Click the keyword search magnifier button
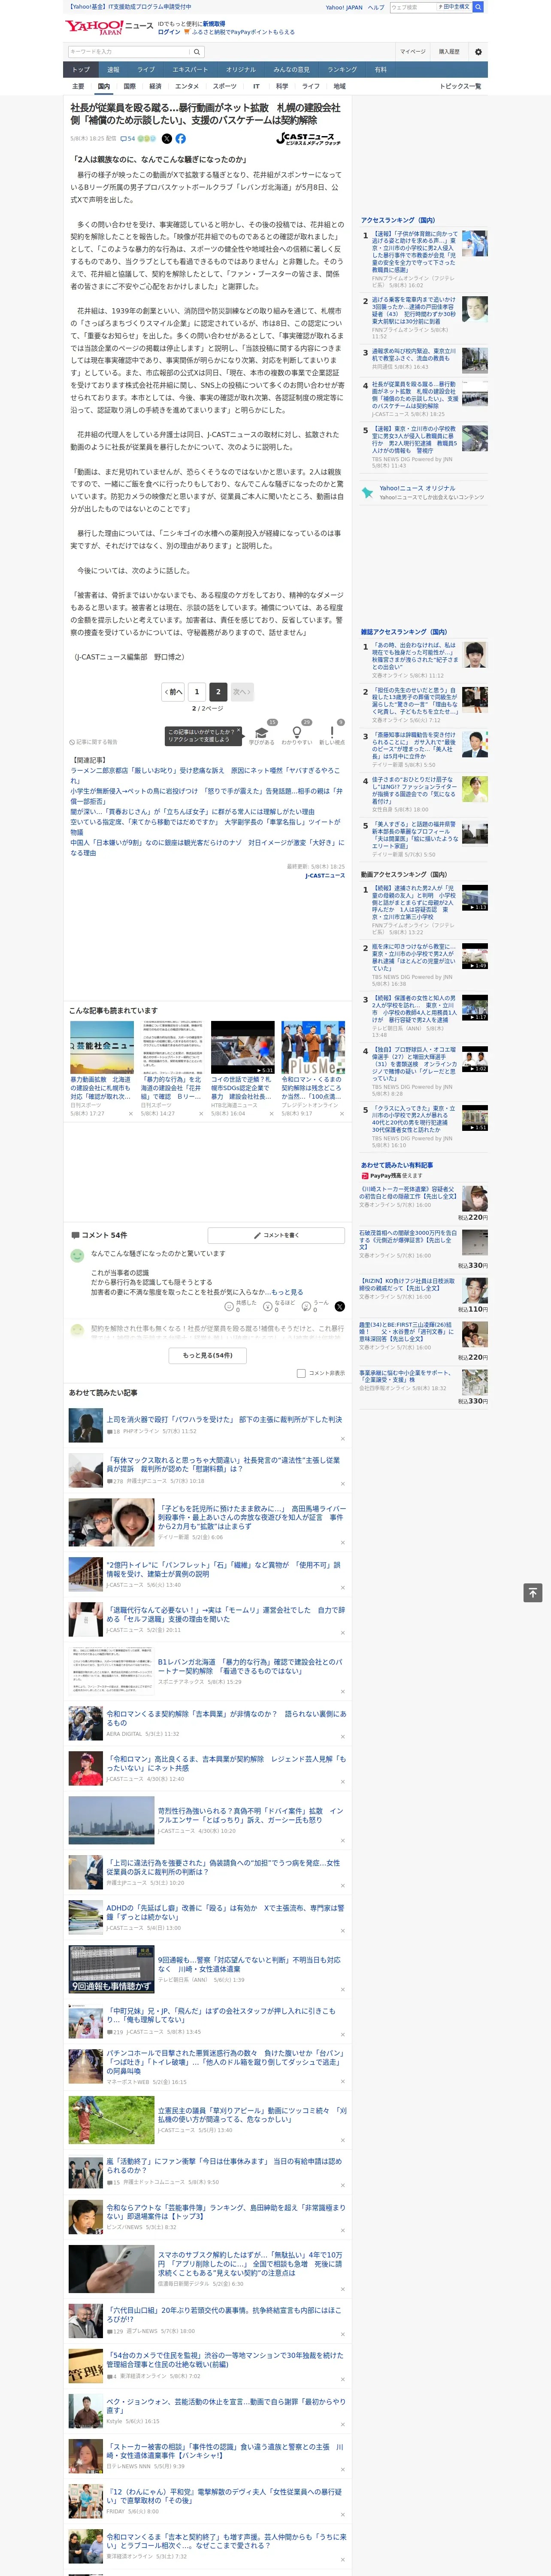This screenshot has width=551, height=2576. click(x=197, y=52)
